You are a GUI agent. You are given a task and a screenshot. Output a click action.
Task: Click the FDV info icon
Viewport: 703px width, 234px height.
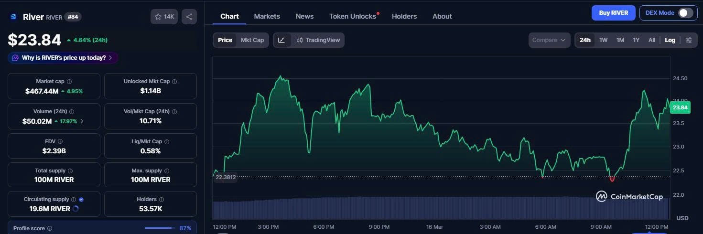60,141
